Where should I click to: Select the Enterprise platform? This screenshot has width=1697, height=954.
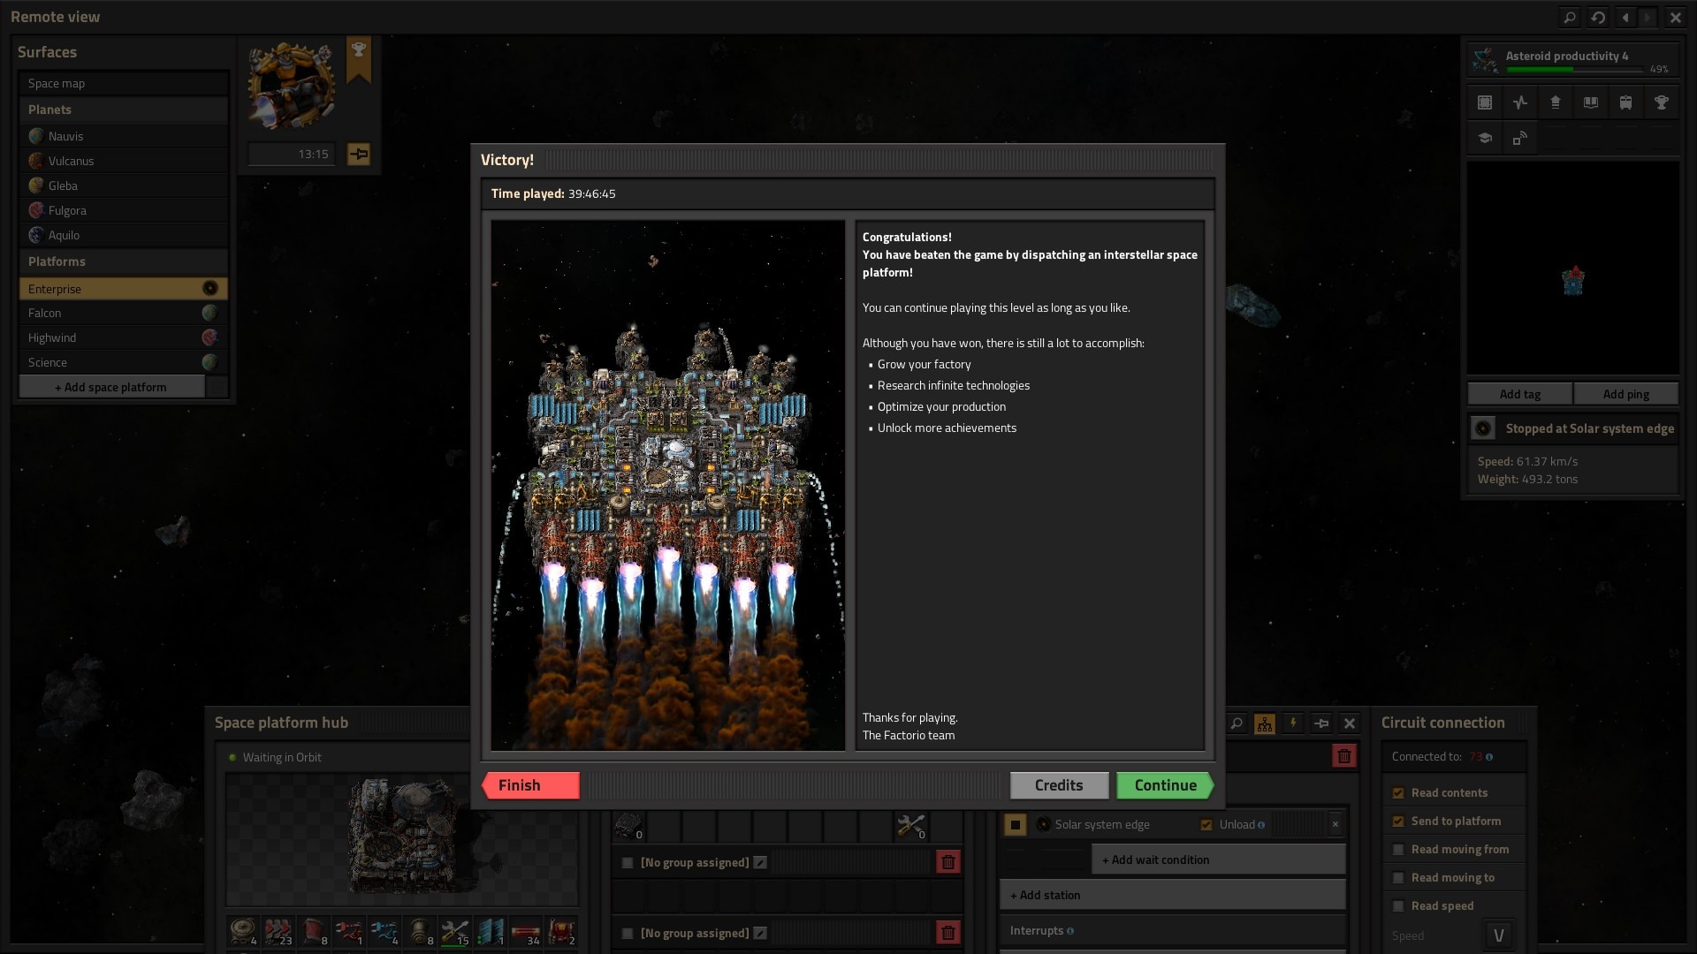(123, 289)
